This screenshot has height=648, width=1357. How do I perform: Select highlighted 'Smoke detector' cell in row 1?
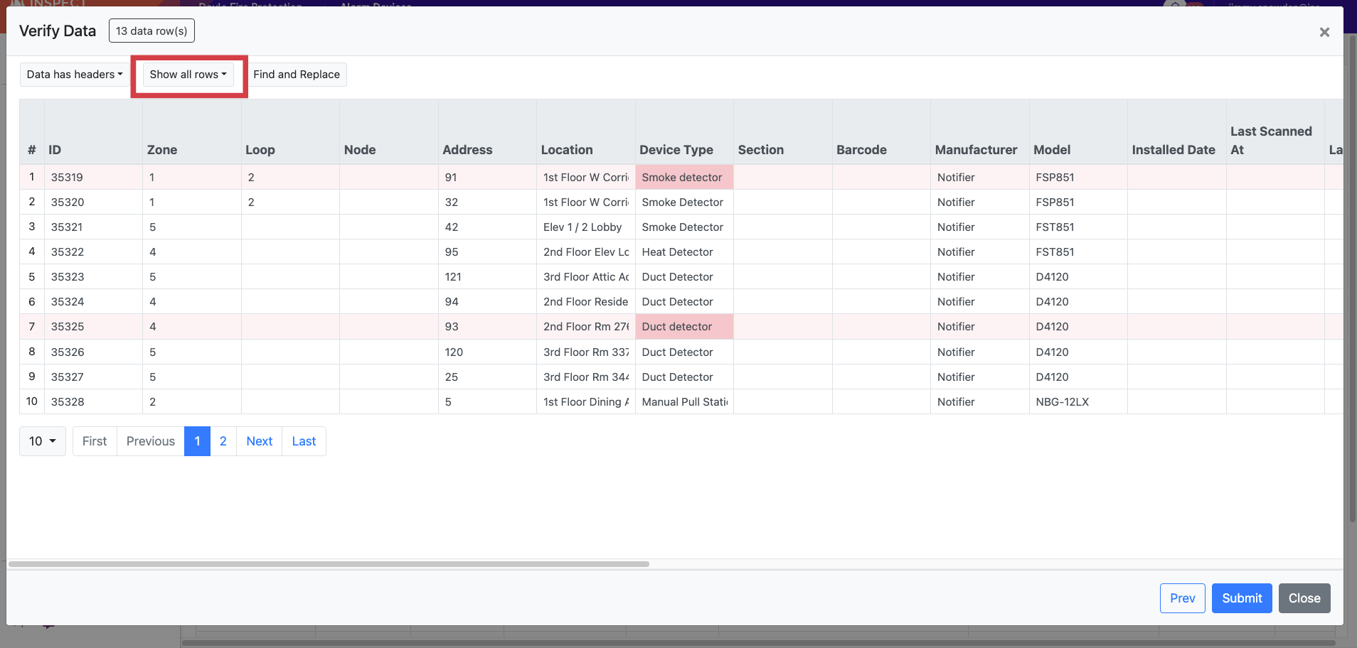684,178
